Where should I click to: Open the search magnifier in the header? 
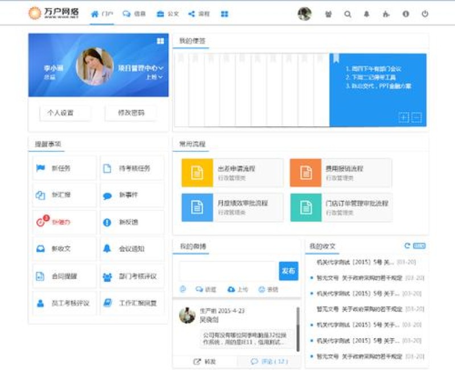pyautogui.click(x=348, y=14)
